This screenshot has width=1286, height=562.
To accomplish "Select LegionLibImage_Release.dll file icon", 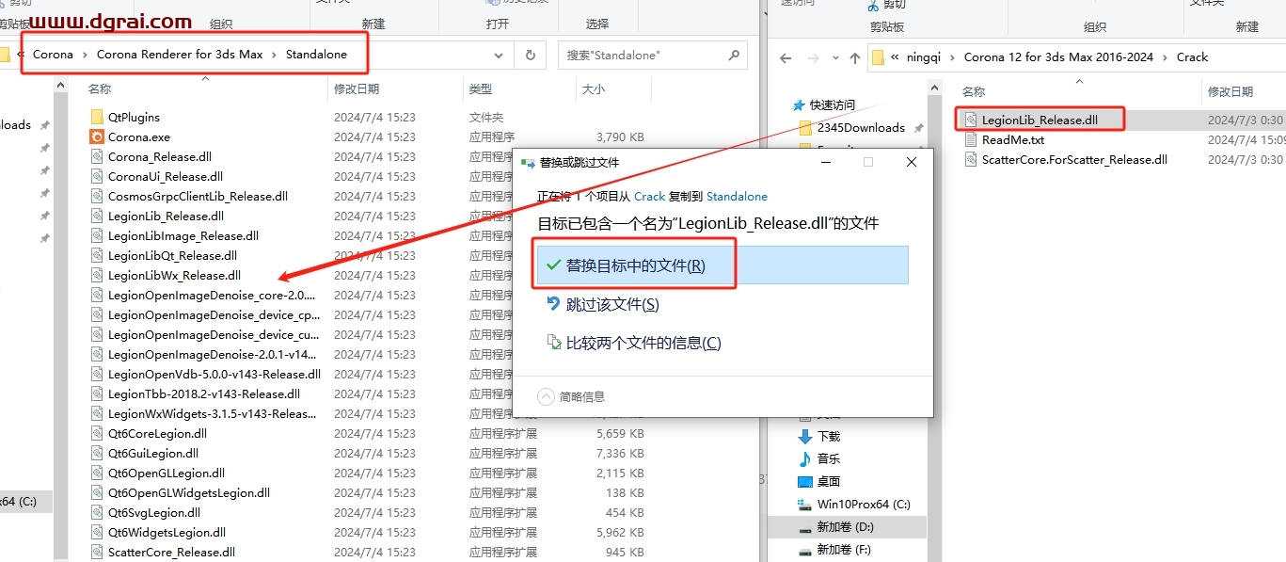I will [97, 236].
